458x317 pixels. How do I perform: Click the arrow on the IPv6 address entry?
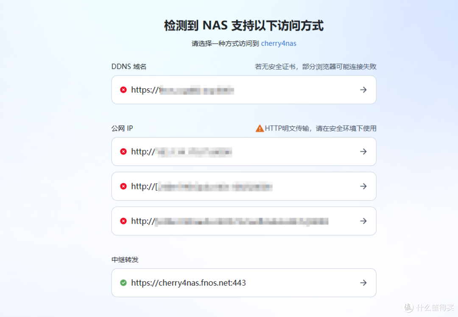click(363, 186)
